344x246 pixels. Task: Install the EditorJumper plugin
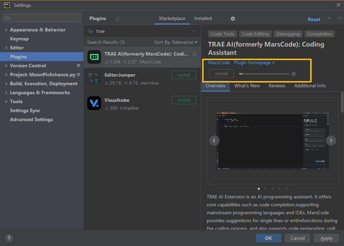(184, 75)
